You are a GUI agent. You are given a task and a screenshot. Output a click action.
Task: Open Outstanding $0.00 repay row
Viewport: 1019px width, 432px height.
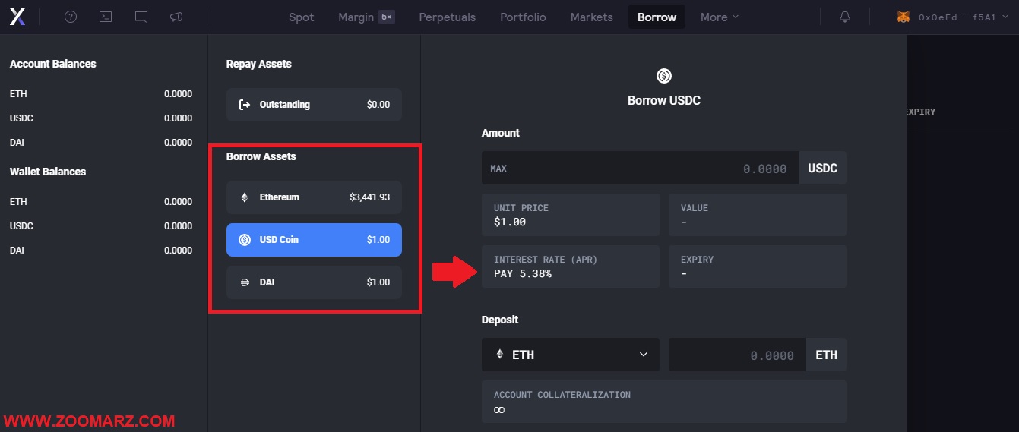(314, 105)
